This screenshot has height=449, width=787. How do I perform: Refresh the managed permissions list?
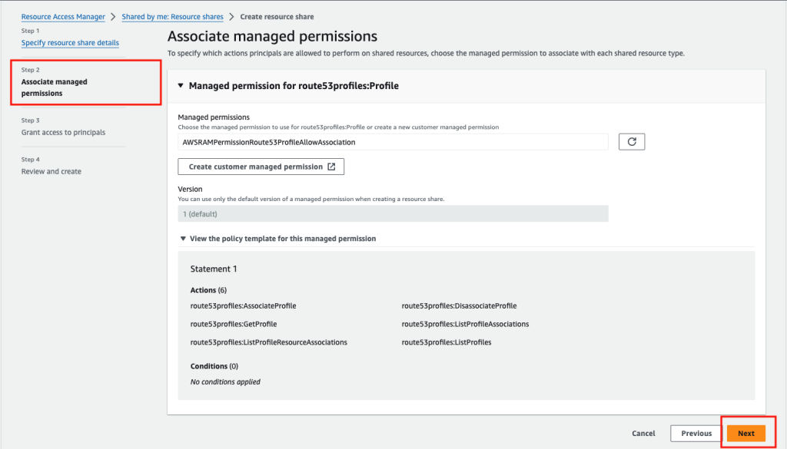632,141
